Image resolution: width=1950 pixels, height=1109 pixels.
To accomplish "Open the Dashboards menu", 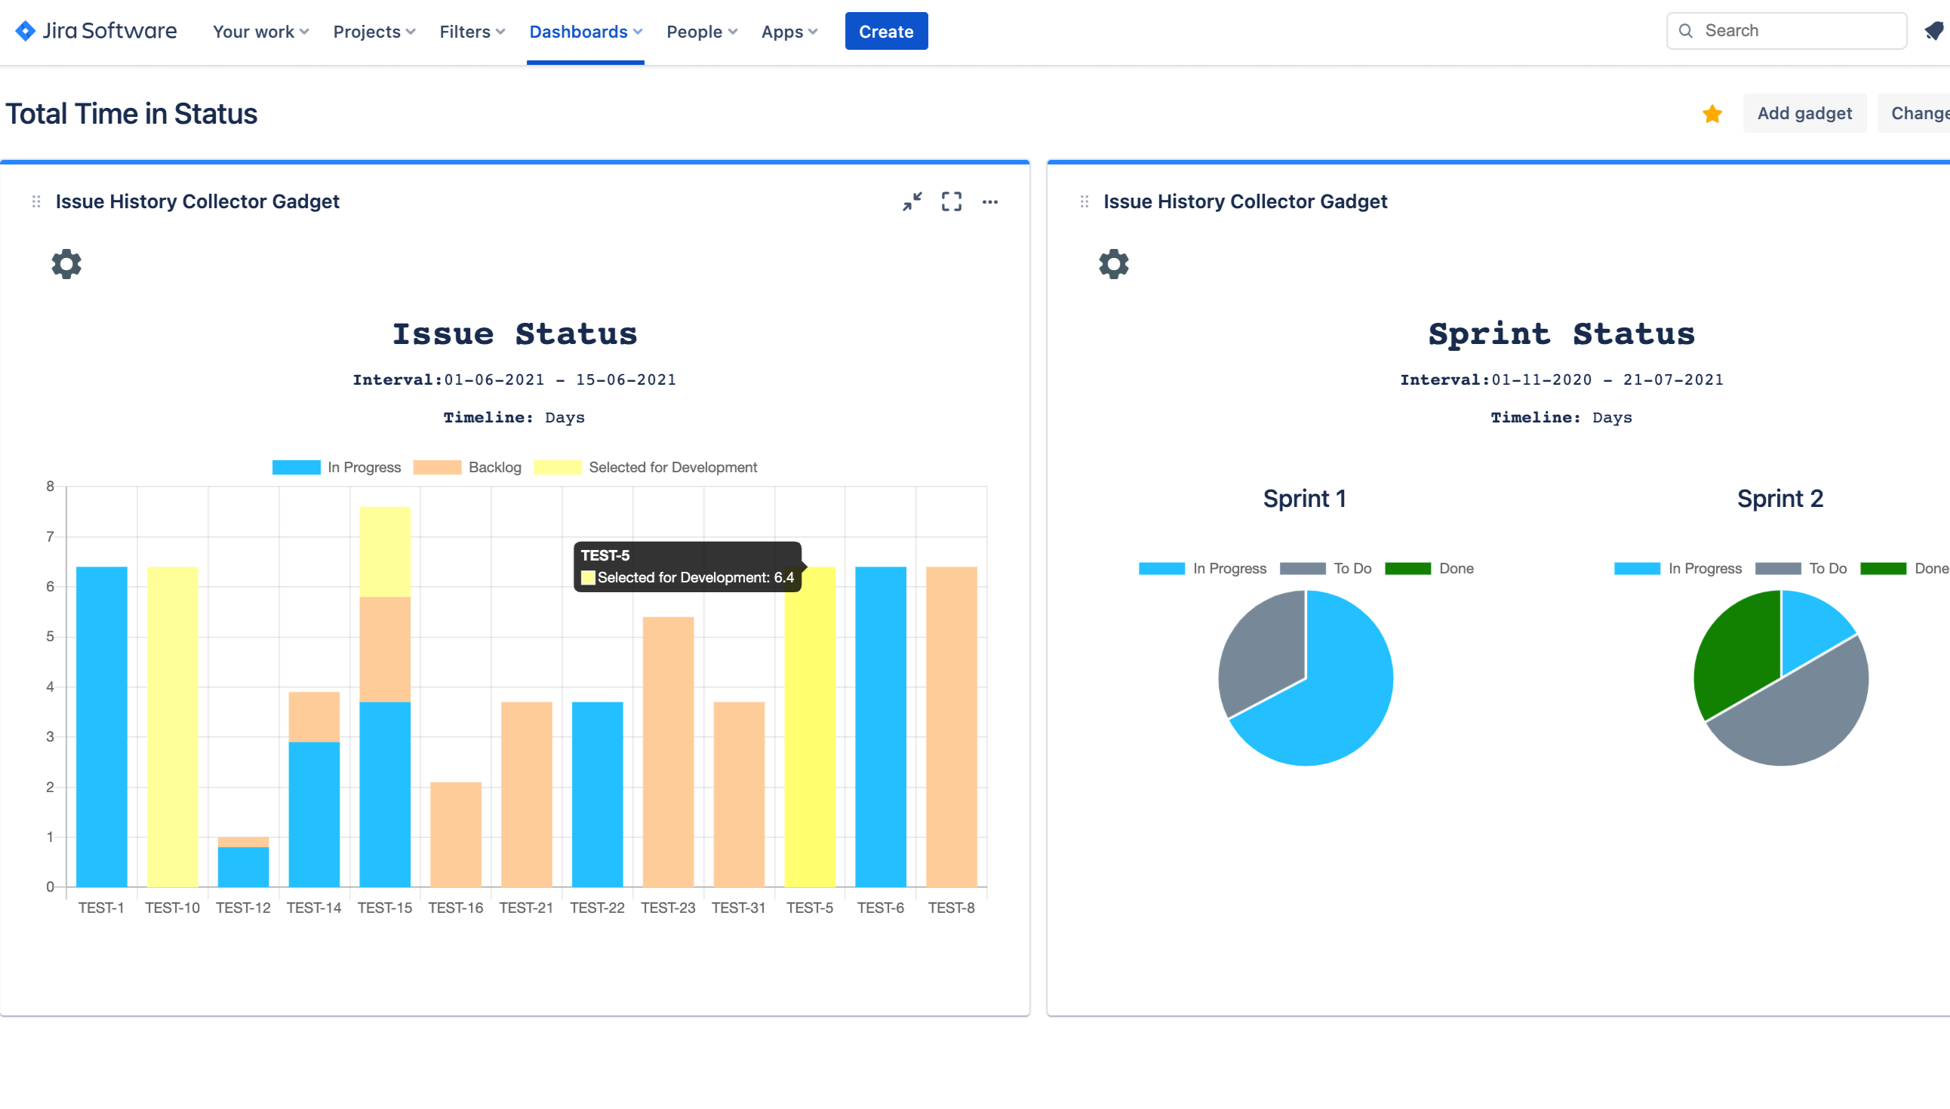I will tap(585, 31).
